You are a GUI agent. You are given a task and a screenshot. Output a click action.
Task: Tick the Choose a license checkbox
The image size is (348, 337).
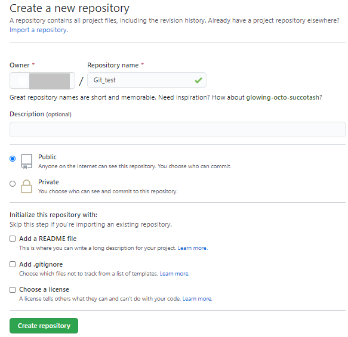tap(13, 290)
